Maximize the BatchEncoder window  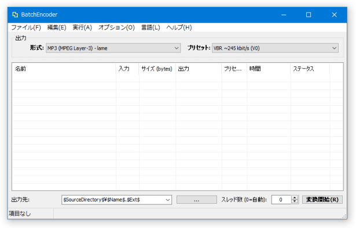click(x=309, y=14)
